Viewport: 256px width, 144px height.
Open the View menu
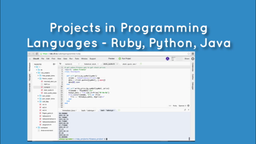pos(59,59)
